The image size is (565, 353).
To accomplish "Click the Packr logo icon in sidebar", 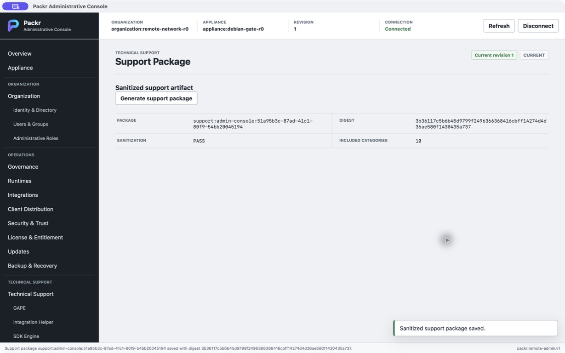I will 13,26.
